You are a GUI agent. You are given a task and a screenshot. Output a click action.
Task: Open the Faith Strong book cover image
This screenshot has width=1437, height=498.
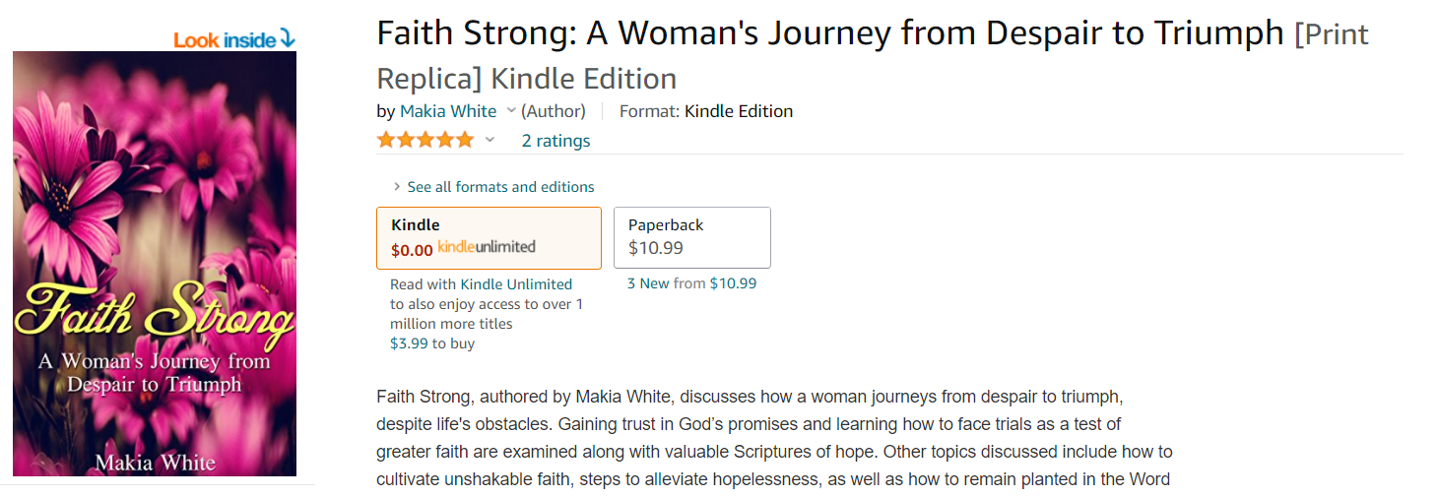click(x=155, y=264)
